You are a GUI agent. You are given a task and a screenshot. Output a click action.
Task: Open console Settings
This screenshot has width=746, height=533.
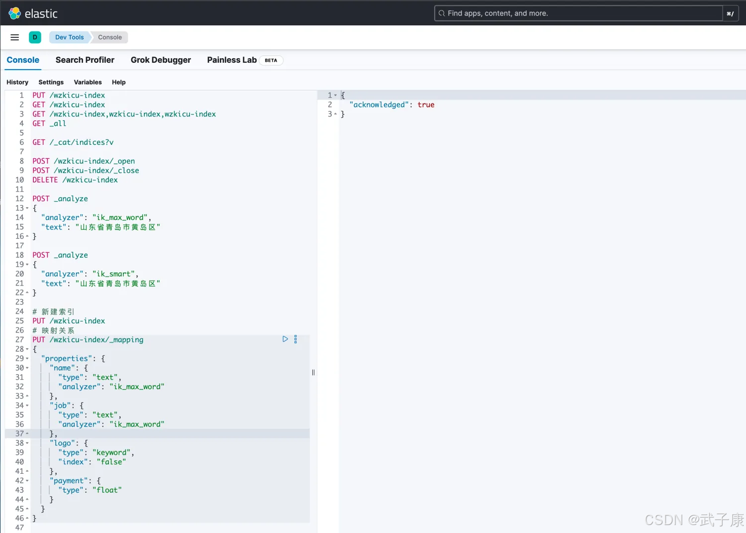click(51, 82)
